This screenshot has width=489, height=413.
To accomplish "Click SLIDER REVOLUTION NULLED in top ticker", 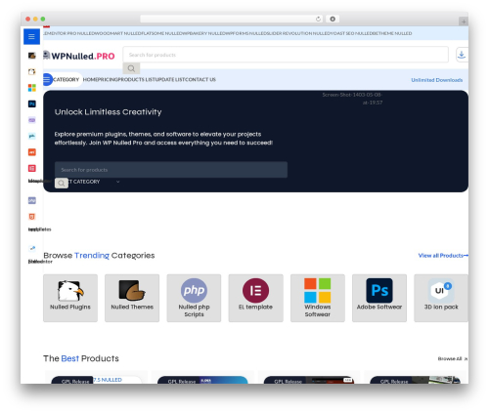I will pos(297,33).
